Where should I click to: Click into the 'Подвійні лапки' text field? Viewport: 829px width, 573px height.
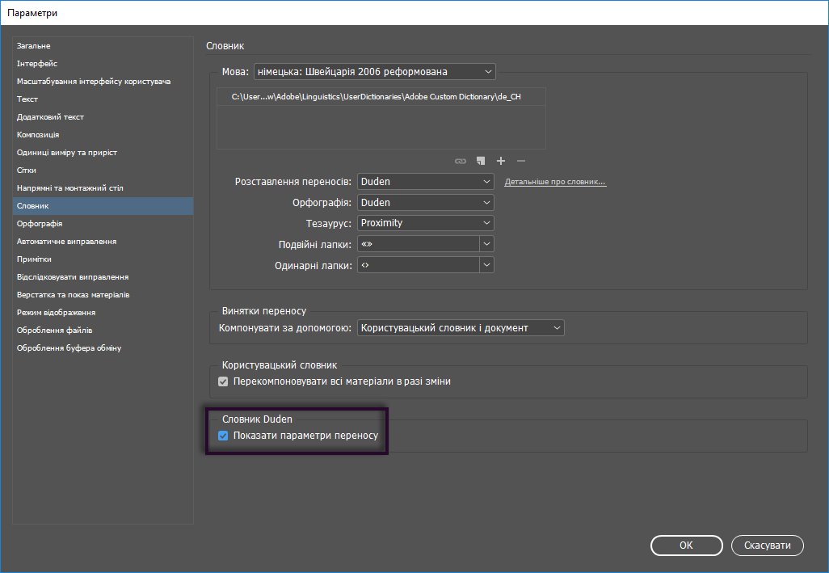[419, 244]
